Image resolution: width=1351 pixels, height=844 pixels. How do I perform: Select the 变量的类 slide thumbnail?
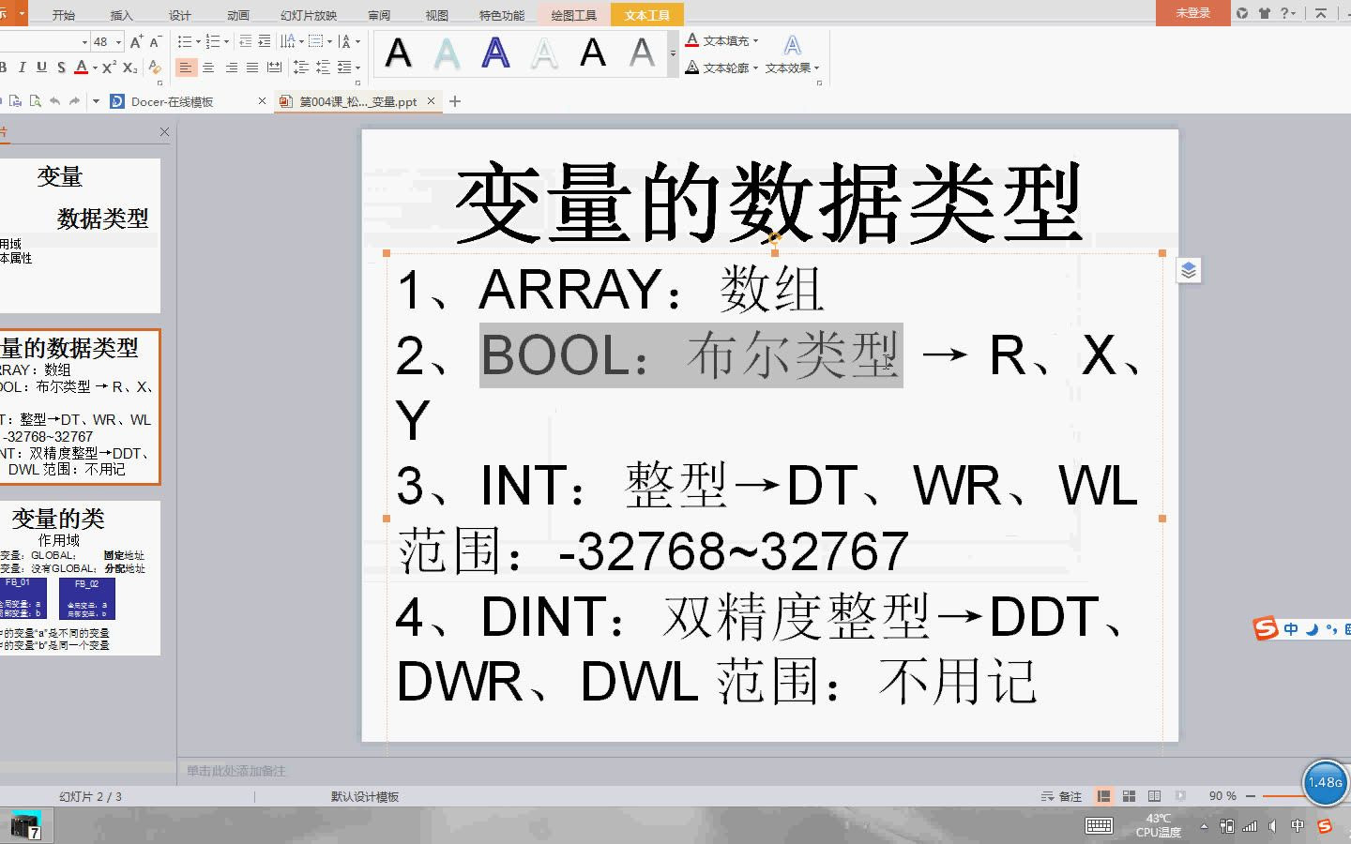(x=82, y=579)
